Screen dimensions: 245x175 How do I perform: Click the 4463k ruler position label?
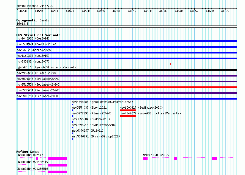(163, 11)
